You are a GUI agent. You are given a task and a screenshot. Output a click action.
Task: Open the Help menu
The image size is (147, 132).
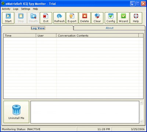(x=35, y=9)
